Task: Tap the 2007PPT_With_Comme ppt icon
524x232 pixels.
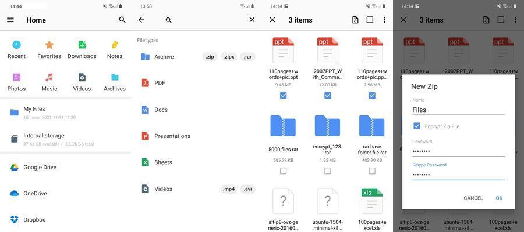Action: click(327, 50)
